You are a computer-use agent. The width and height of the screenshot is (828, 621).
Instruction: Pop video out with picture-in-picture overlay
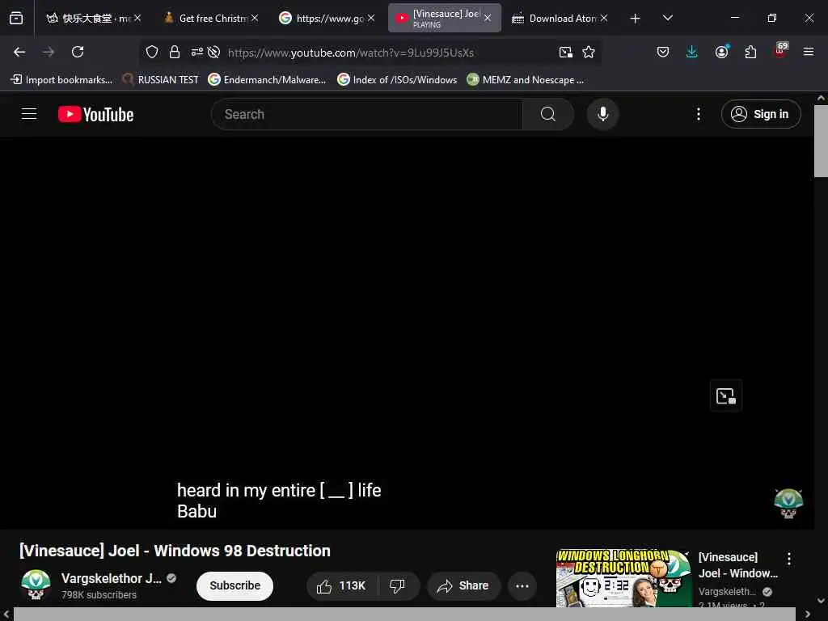point(726,395)
